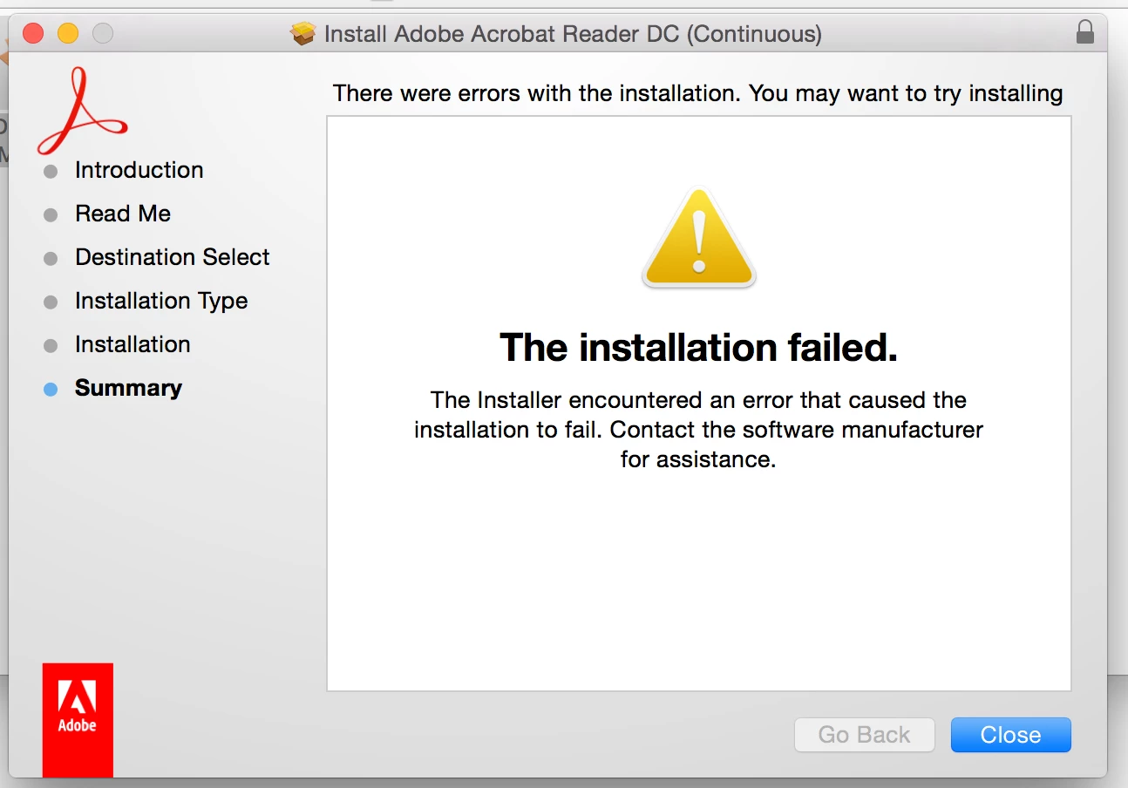Click the gray bullet beside Introduction
Viewport: 1128px width, 788px height.
click(x=51, y=172)
